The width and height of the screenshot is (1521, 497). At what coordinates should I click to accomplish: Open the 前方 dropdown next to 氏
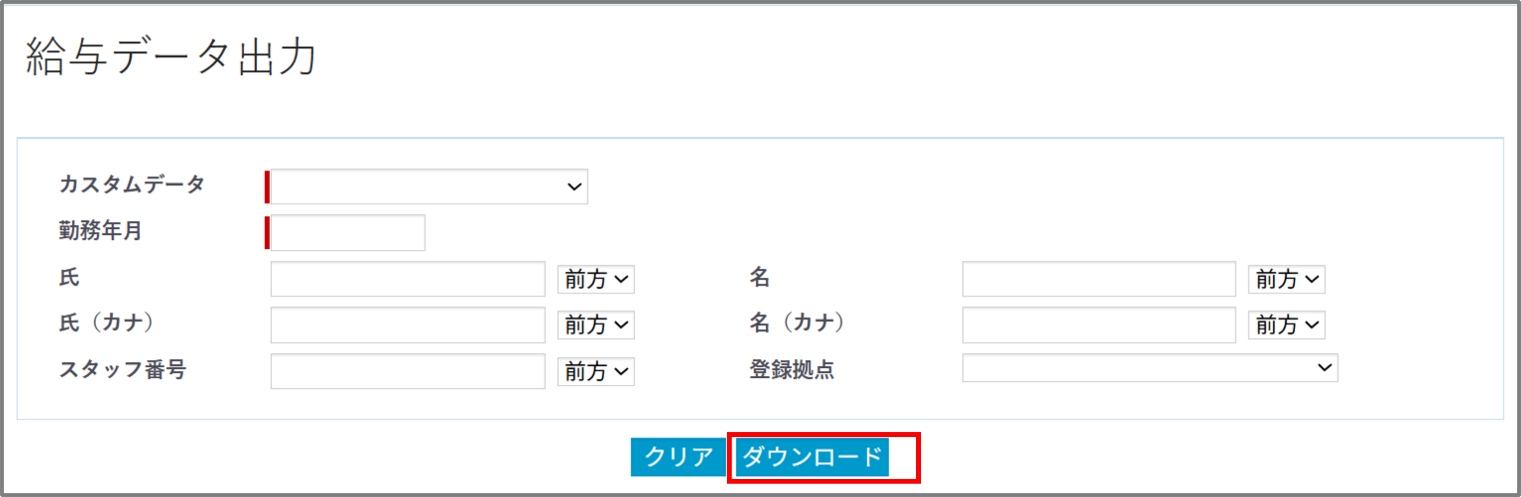596,279
